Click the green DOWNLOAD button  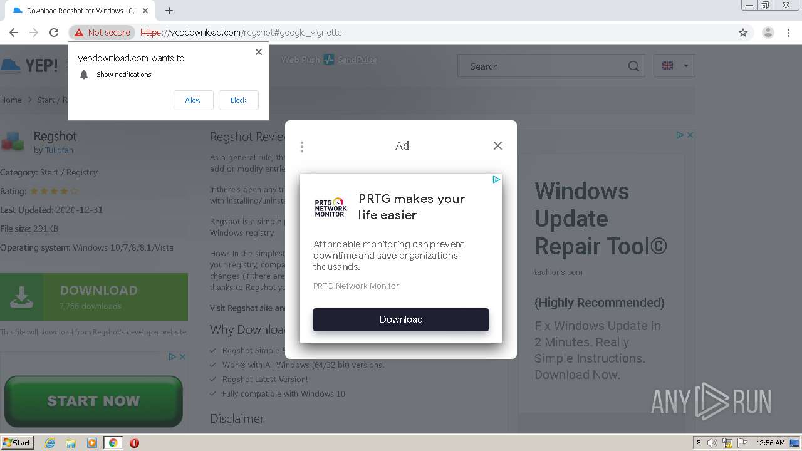pyautogui.click(x=94, y=297)
